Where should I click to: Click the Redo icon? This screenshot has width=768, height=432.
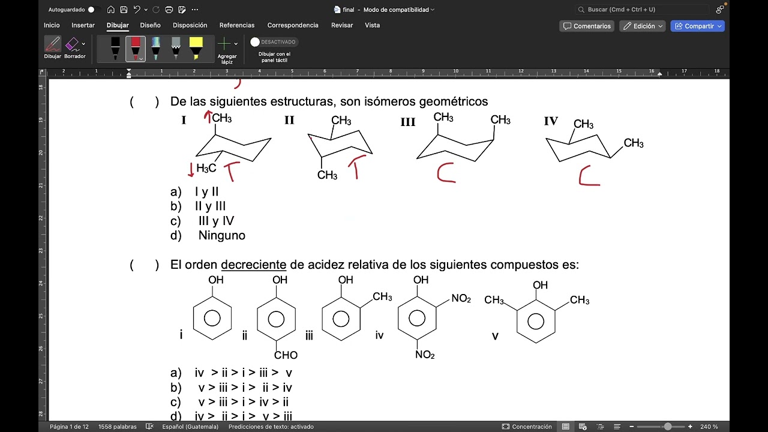(x=156, y=10)
